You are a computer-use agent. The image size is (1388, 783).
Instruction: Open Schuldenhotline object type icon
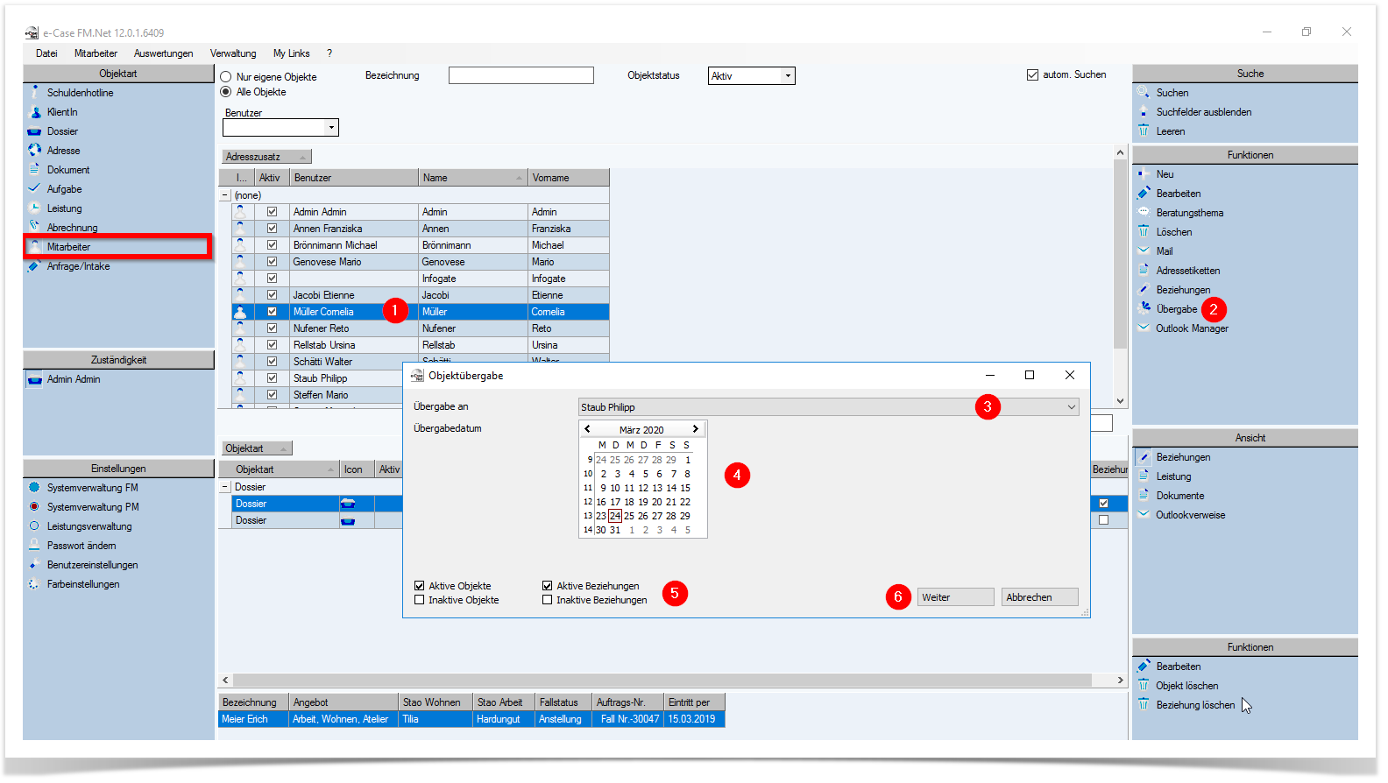34,92
